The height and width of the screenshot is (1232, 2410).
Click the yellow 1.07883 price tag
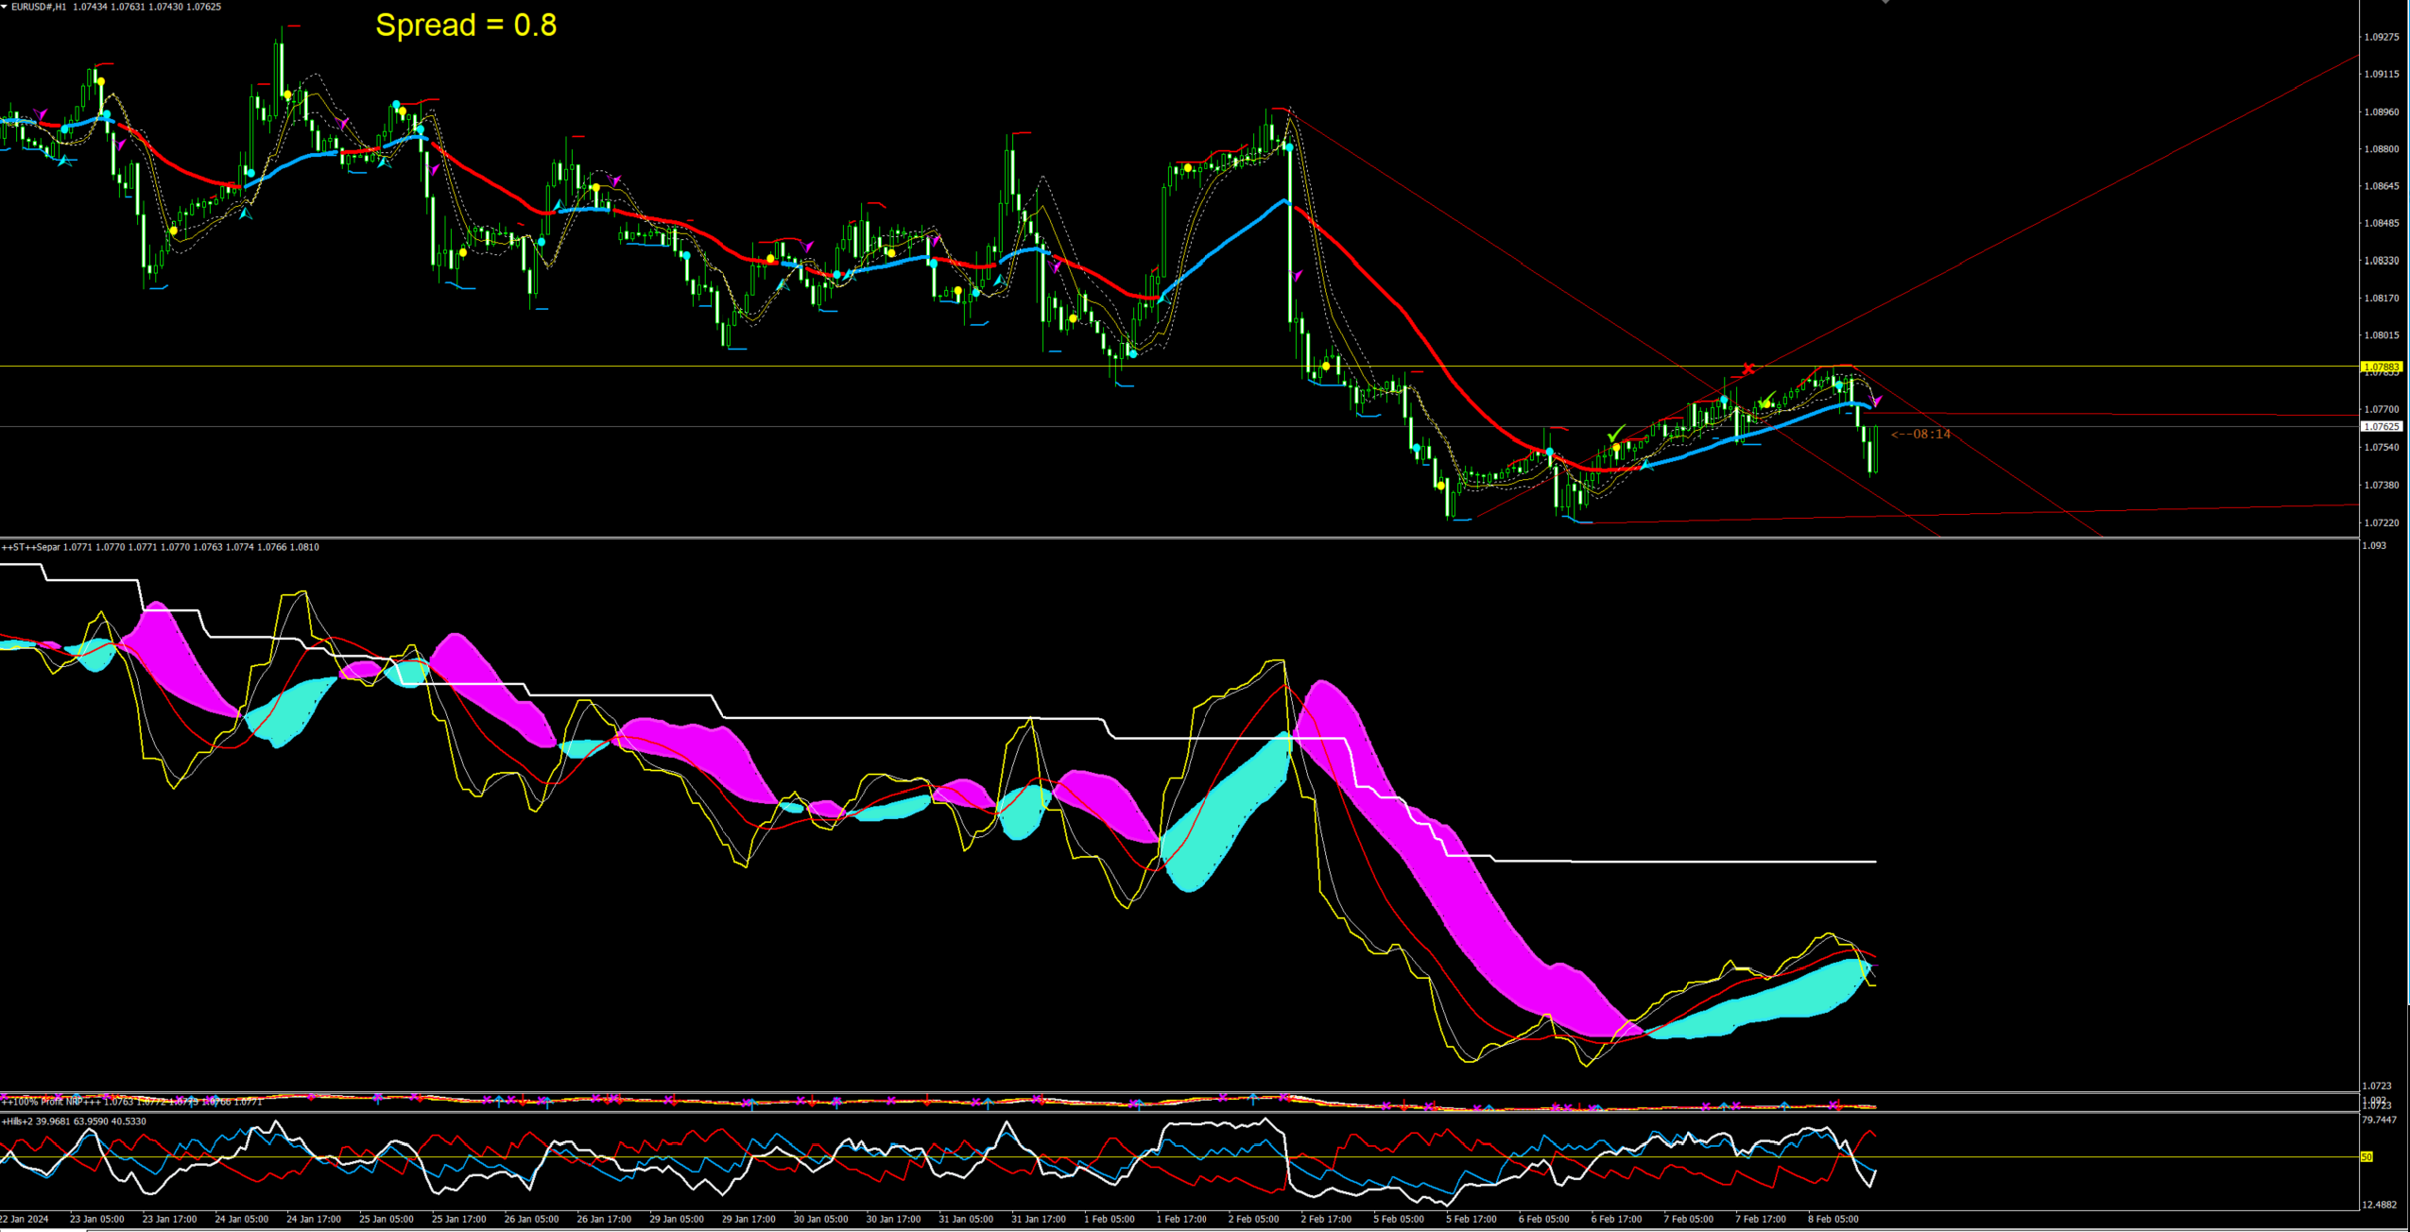(2381, 367)
